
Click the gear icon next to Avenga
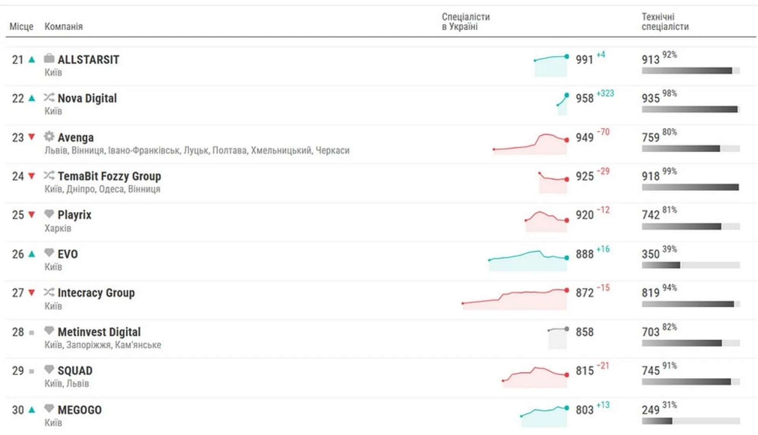pyautogui.click(x=49, y=136)
